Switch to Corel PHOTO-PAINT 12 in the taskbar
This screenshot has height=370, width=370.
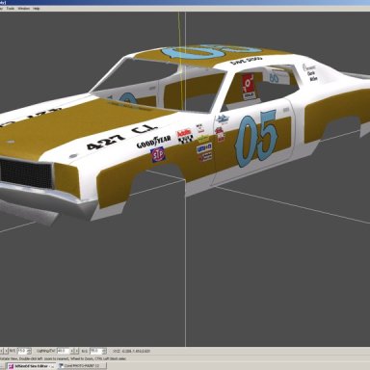click(82, 366)
